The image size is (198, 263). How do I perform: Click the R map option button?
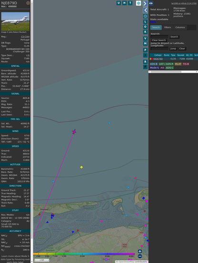[x=145, y=62]
